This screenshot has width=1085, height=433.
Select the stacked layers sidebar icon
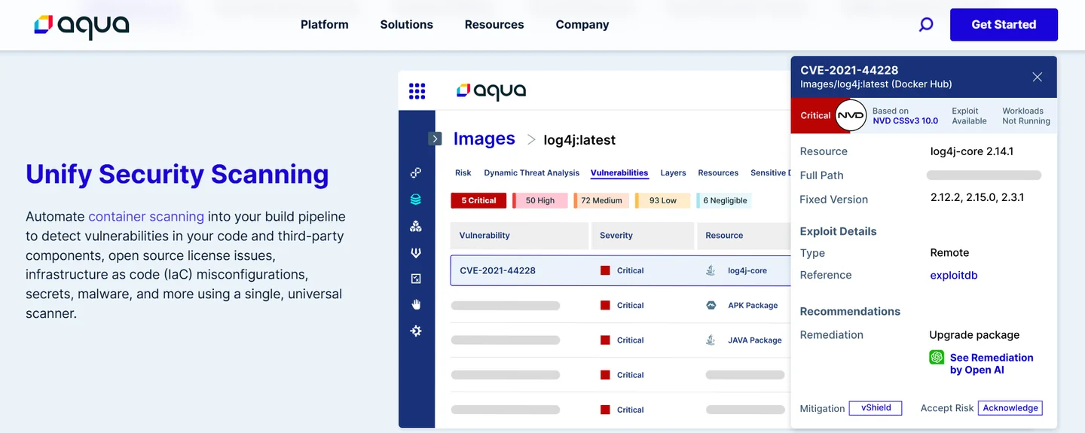tap(416, 200)
